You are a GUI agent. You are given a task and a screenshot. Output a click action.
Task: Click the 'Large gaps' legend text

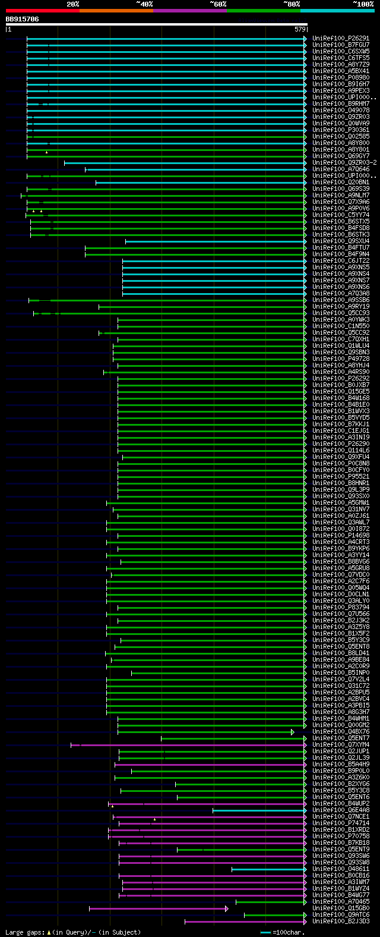pos(26,932)
